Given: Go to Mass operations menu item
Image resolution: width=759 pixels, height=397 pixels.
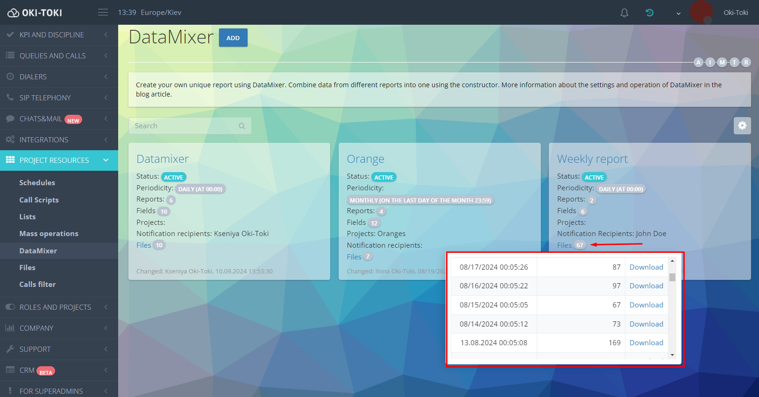Looking at the screenshot, I should [49, 233].
